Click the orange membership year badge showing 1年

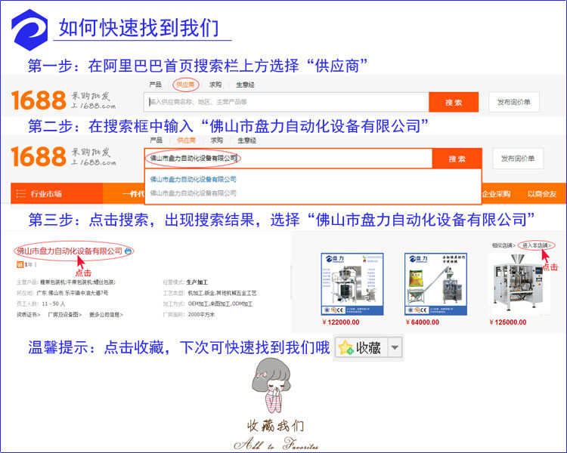point(23,265)
